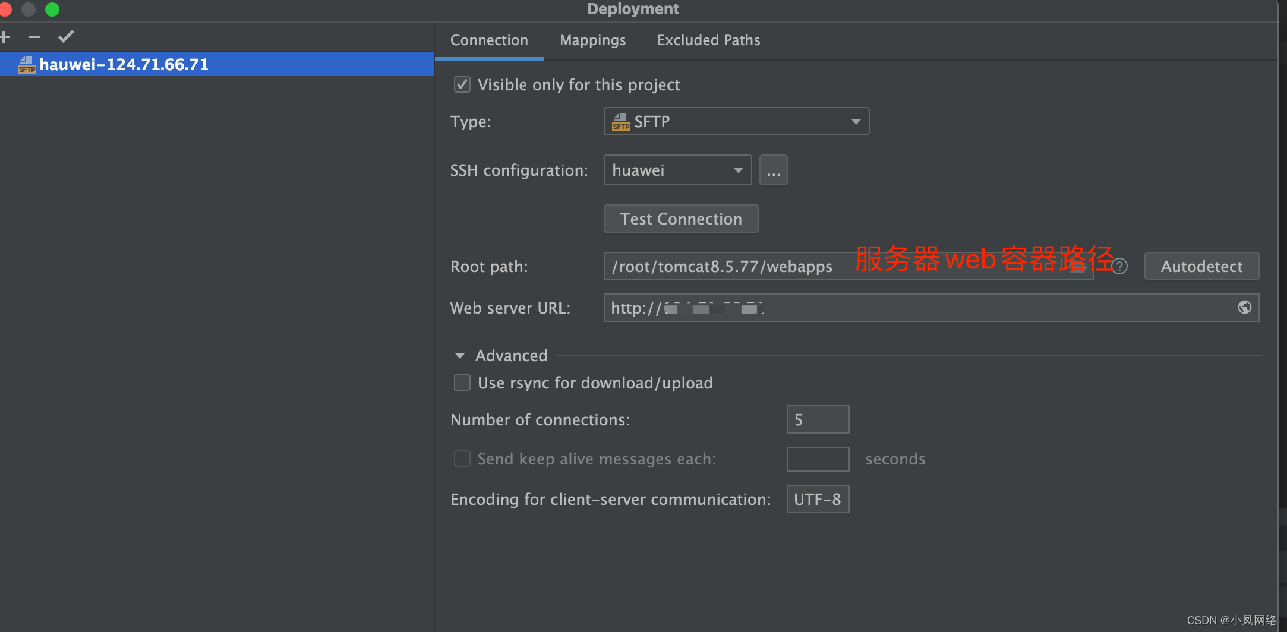This screenshot has width=1287, height=632.
Task: Click Autodetect for root path
Action: click(1201, 266)
